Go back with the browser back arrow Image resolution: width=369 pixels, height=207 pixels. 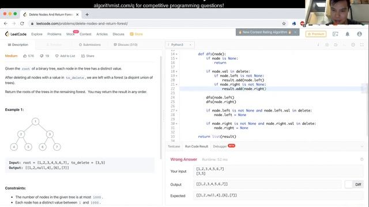6,24
